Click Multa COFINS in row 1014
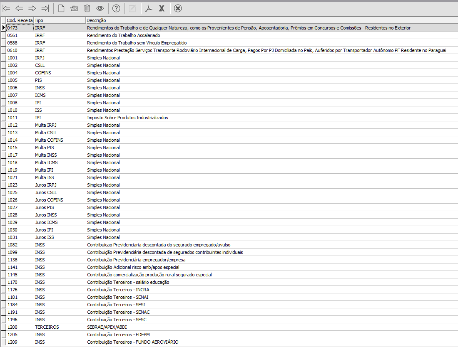The image size is (458, 347). tap(49, 140)
